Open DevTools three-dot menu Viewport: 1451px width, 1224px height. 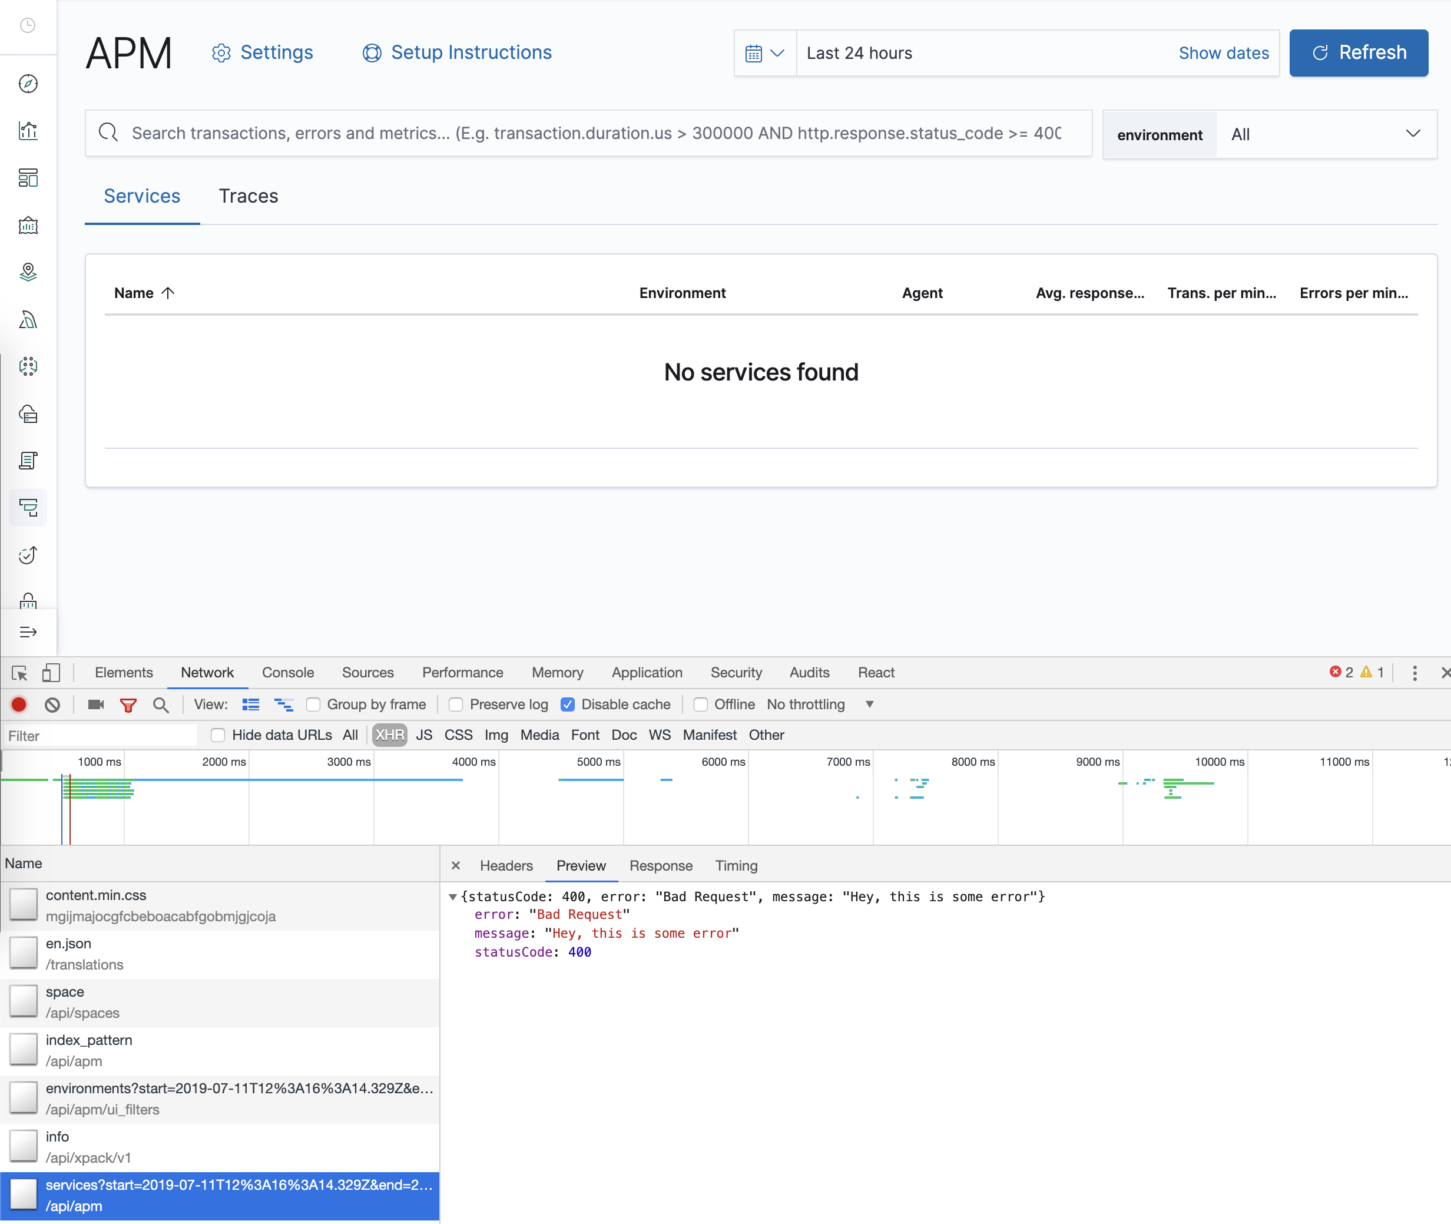1415,672
